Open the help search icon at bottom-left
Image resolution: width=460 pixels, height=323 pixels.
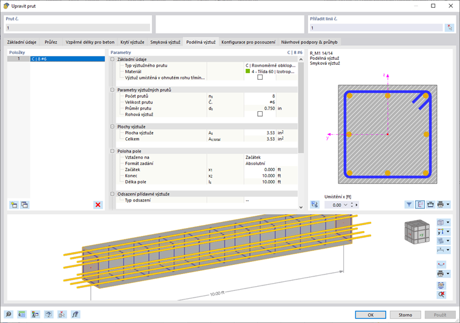pyautogui.click(x=8, y=315)
